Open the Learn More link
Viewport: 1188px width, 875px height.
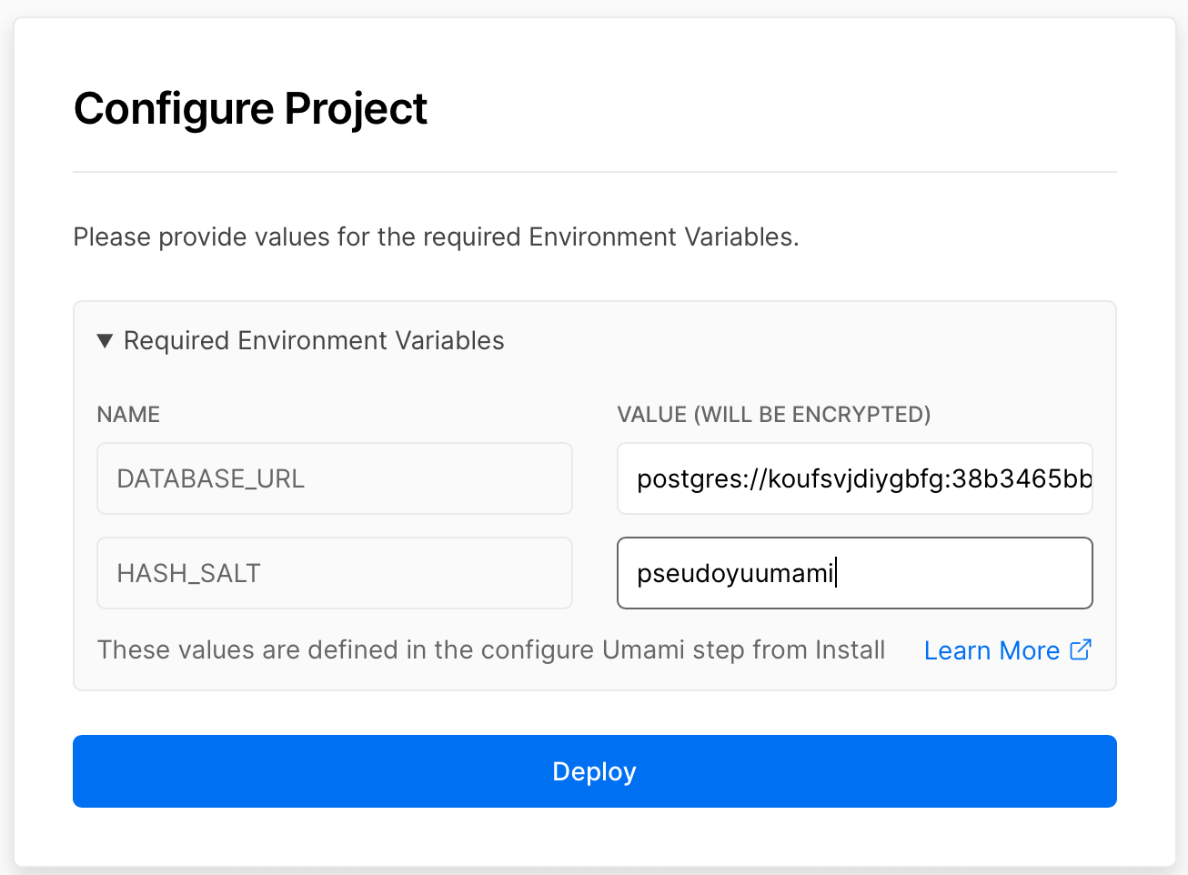coord(992,650)
